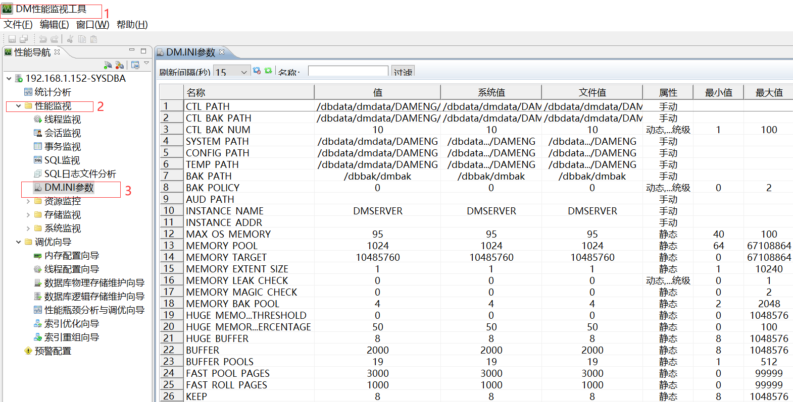Select the DM.INI参数 editor tab
Screen dimensions: 793x402
click(x=191, y=52)
